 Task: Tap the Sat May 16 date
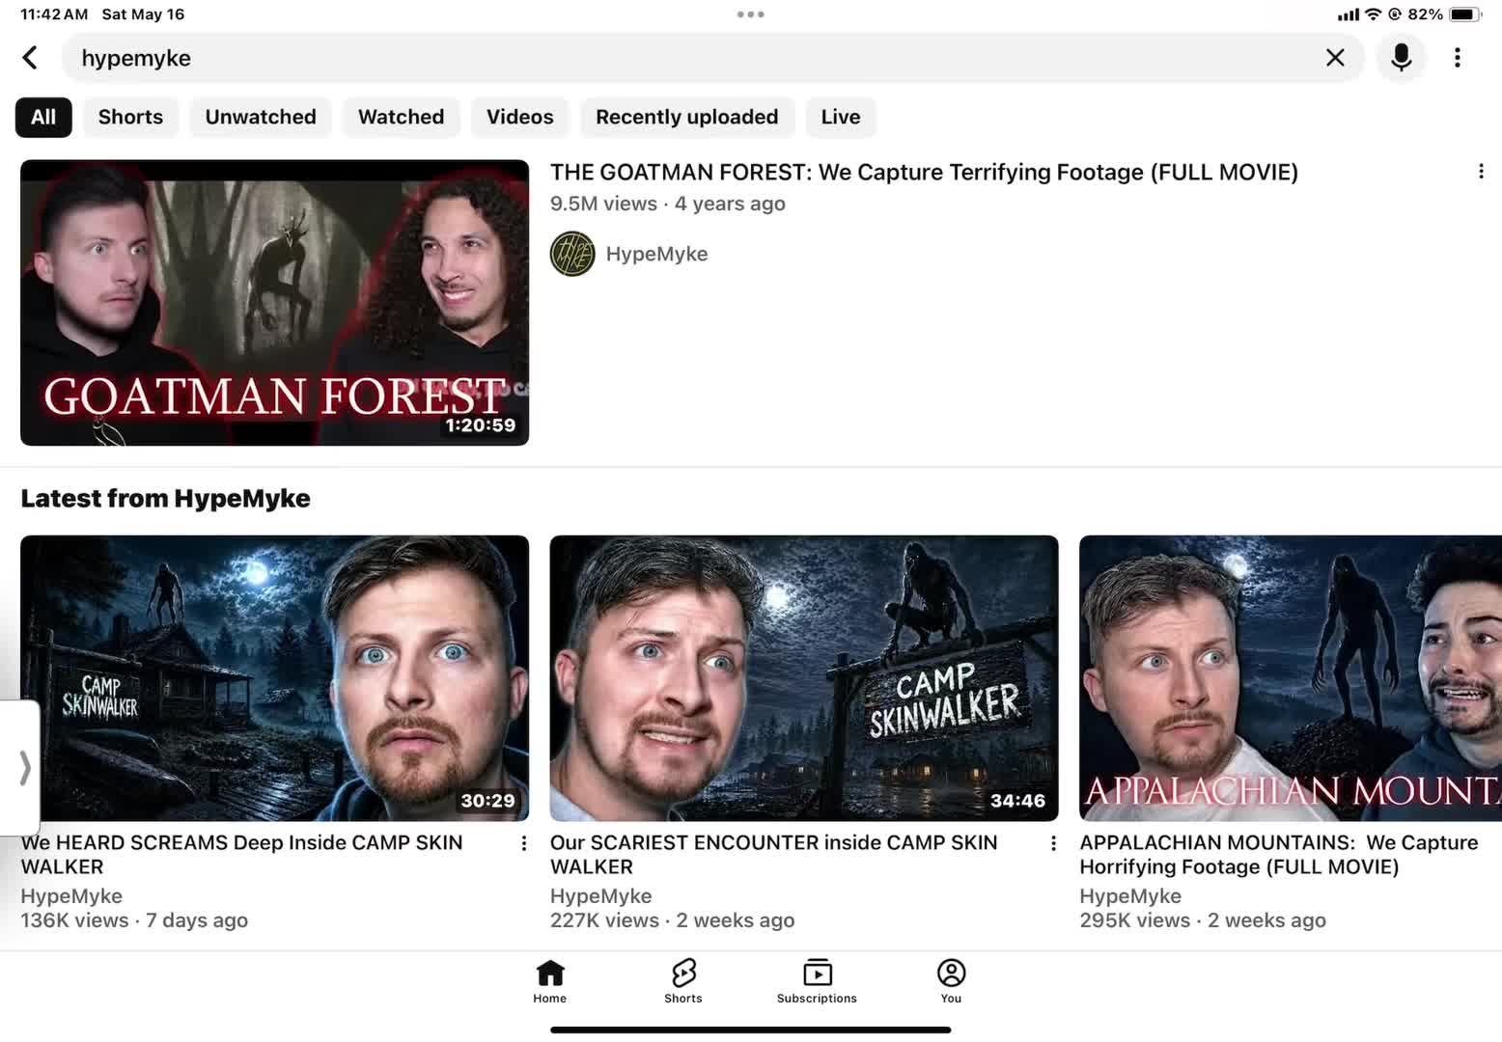[143, 14]
